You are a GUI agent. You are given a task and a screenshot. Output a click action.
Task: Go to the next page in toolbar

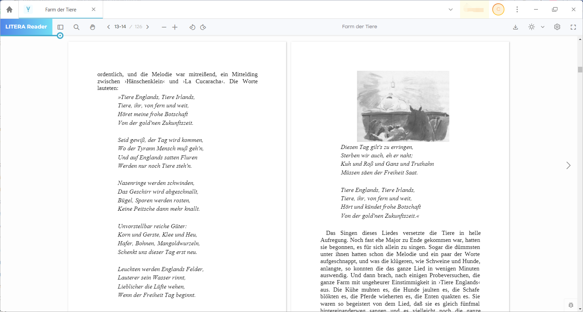[x=147, y=27]
